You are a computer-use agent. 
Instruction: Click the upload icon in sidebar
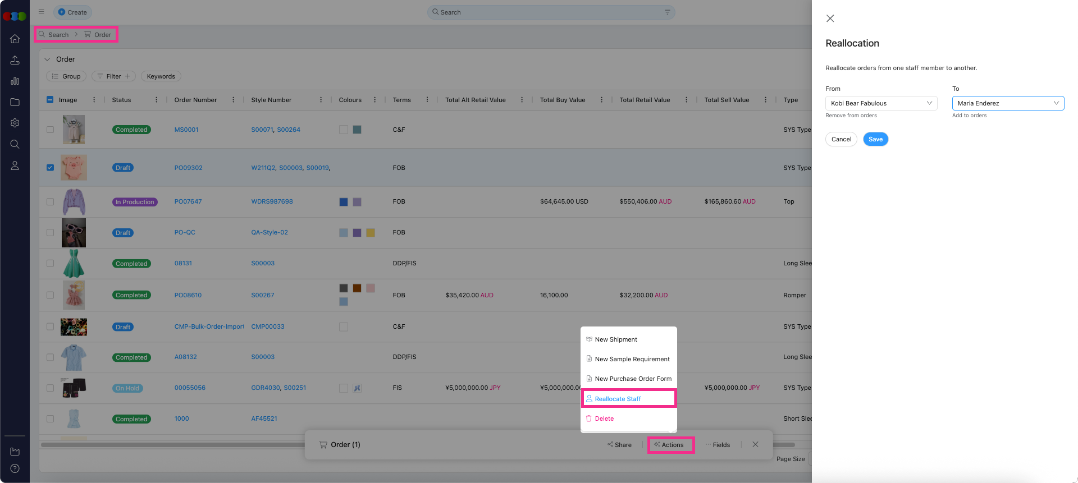[15, 60]
